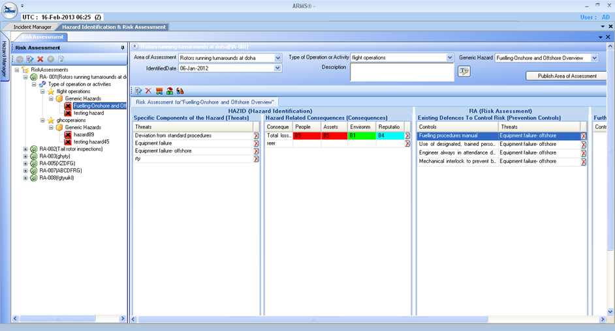
Task: Select the 'testing hazard45' tree item
Action: [x=91, y=142]
